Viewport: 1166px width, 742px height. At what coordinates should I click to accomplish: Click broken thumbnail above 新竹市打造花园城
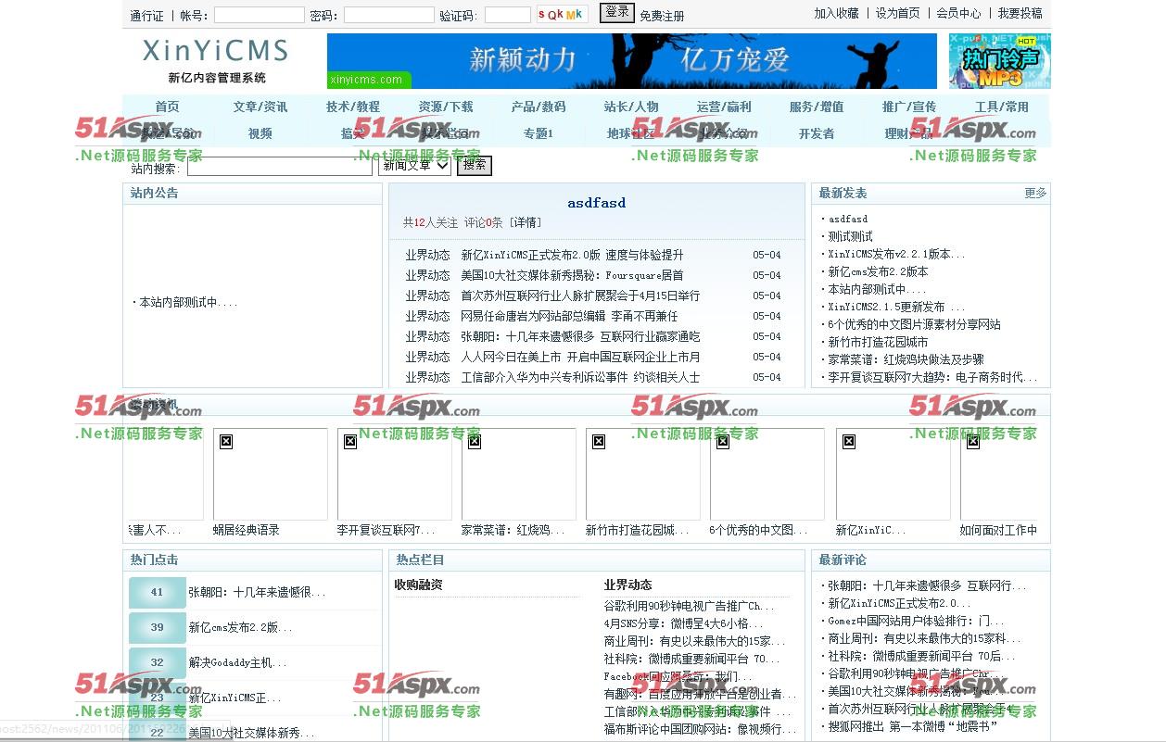pos(643,474)
